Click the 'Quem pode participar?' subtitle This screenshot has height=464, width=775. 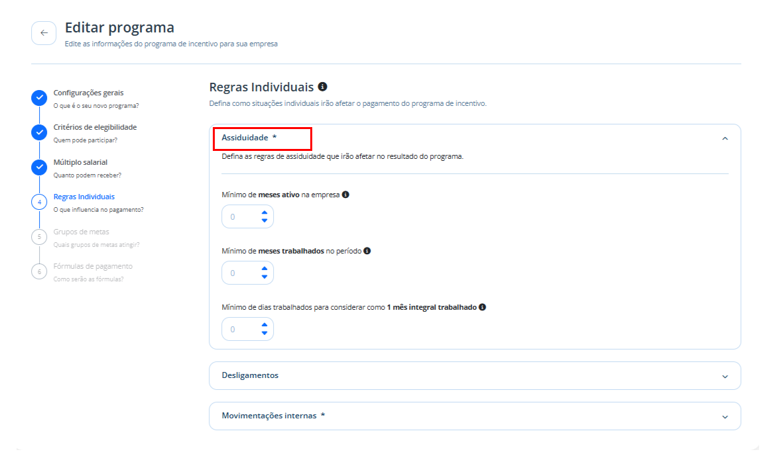(x=86, y=140)
